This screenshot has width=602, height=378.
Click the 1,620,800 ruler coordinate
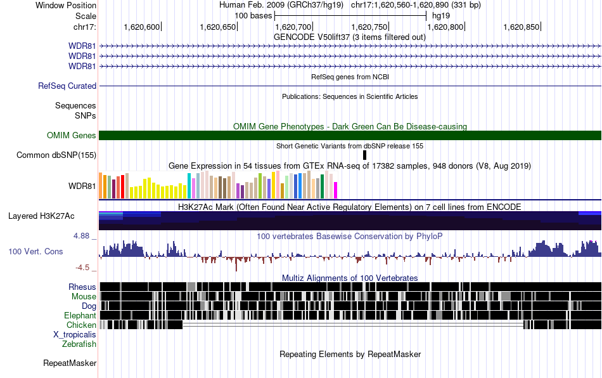(445, 27)
